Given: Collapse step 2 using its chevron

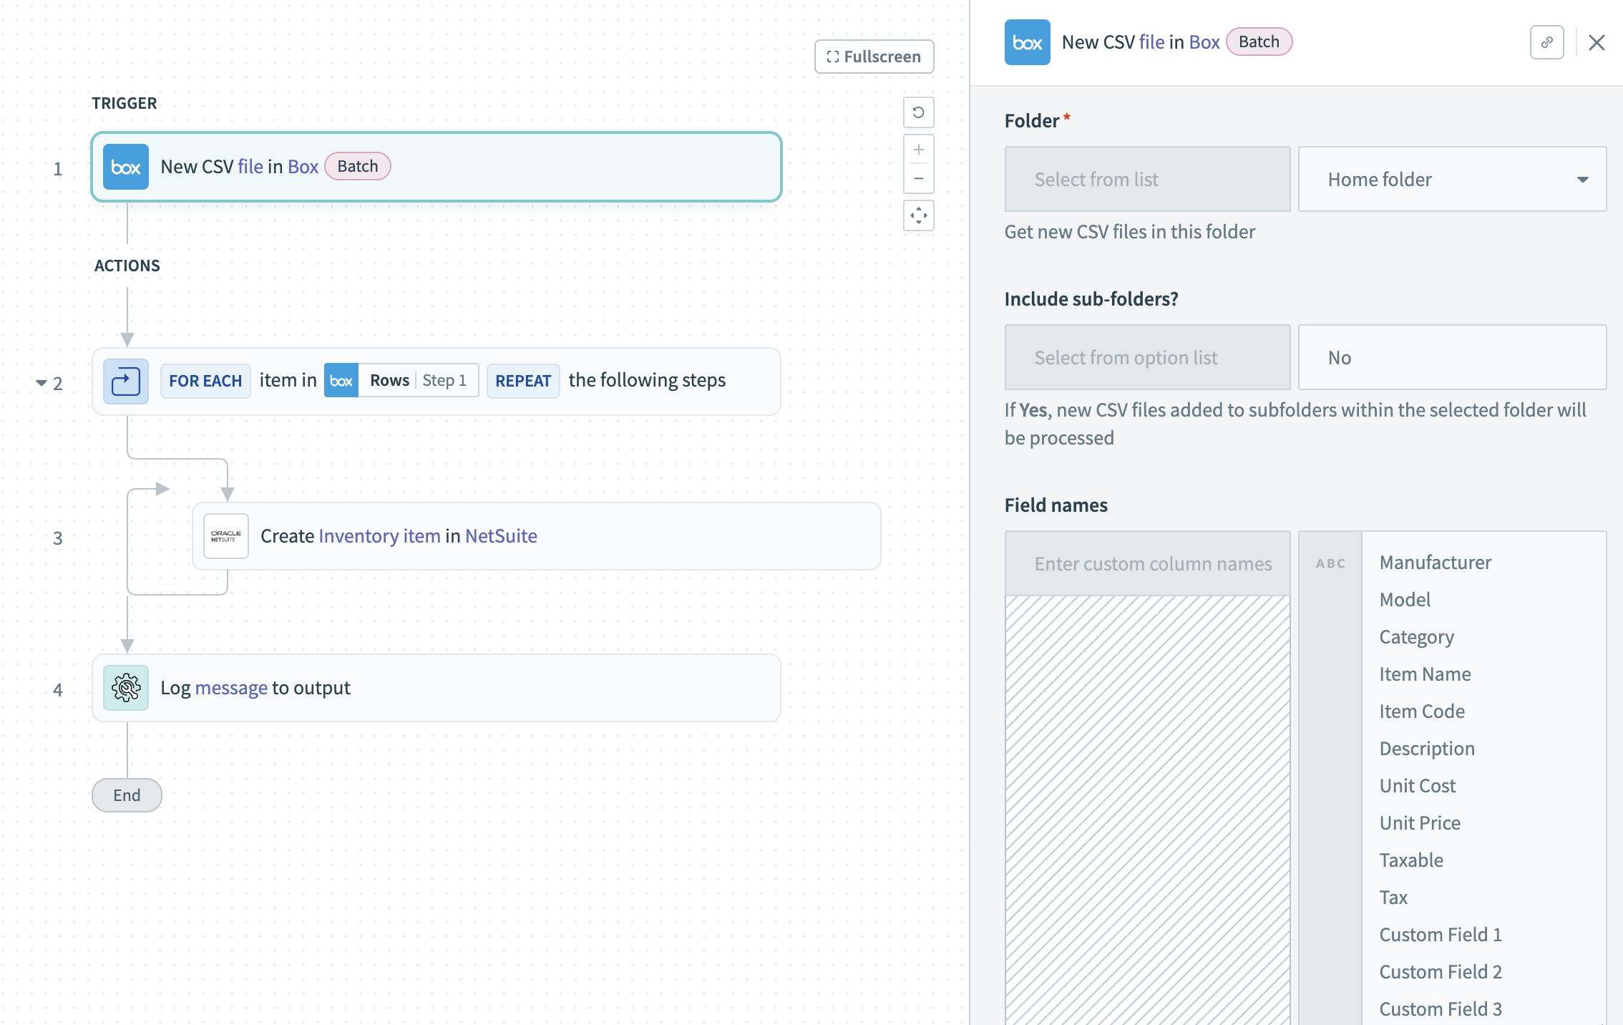Looking at the screenshot, I should 41,382.
